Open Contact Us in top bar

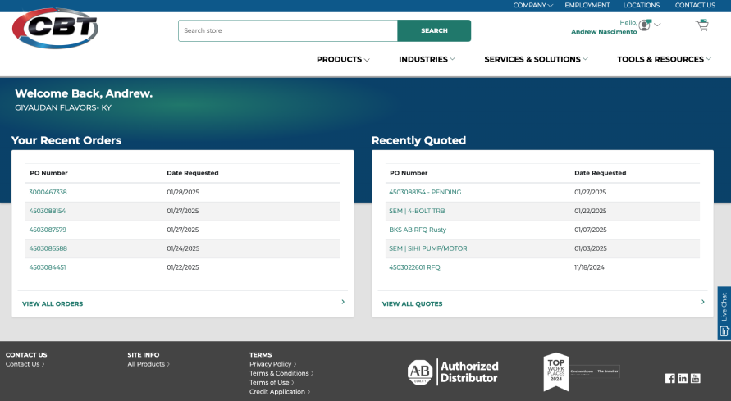695,5
